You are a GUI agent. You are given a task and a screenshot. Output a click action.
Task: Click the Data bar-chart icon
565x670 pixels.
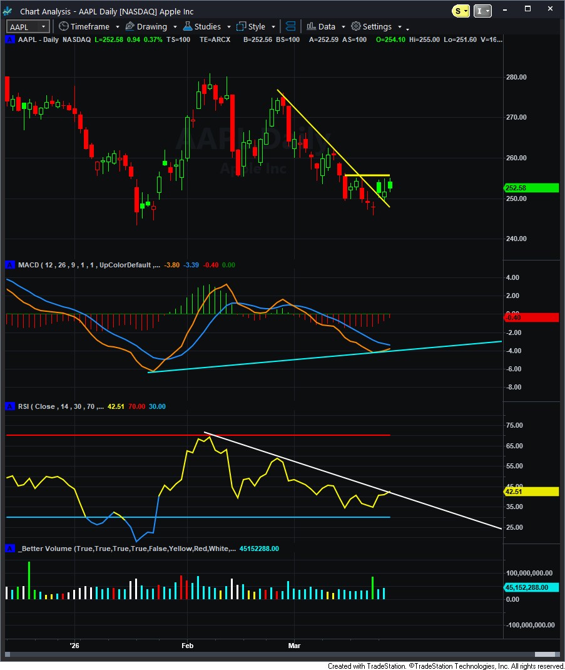click(311, 26)
